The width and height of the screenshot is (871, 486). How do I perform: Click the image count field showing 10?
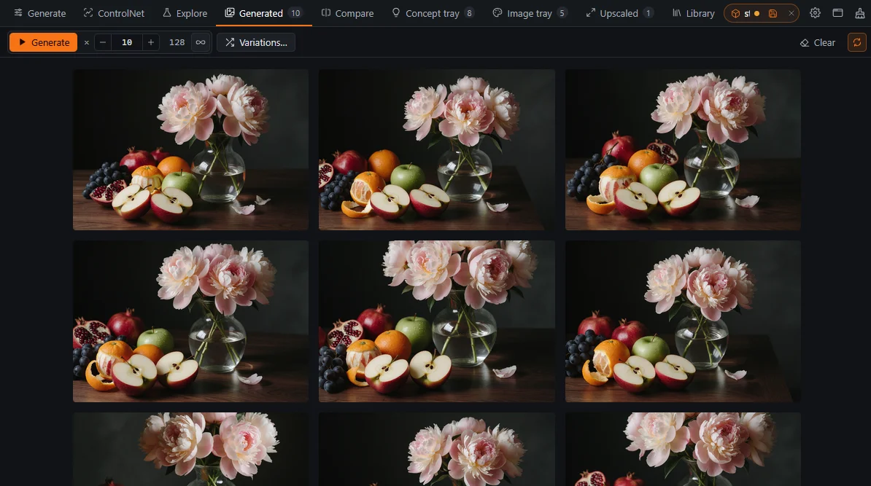(127, 42)
